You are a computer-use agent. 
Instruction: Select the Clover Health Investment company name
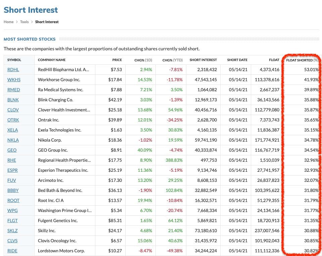click(64, 110)
